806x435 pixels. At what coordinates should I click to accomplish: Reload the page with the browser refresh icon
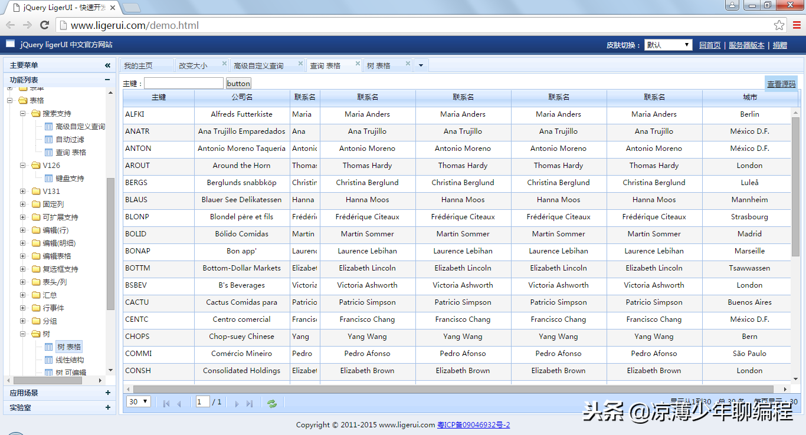click(44, 25)
